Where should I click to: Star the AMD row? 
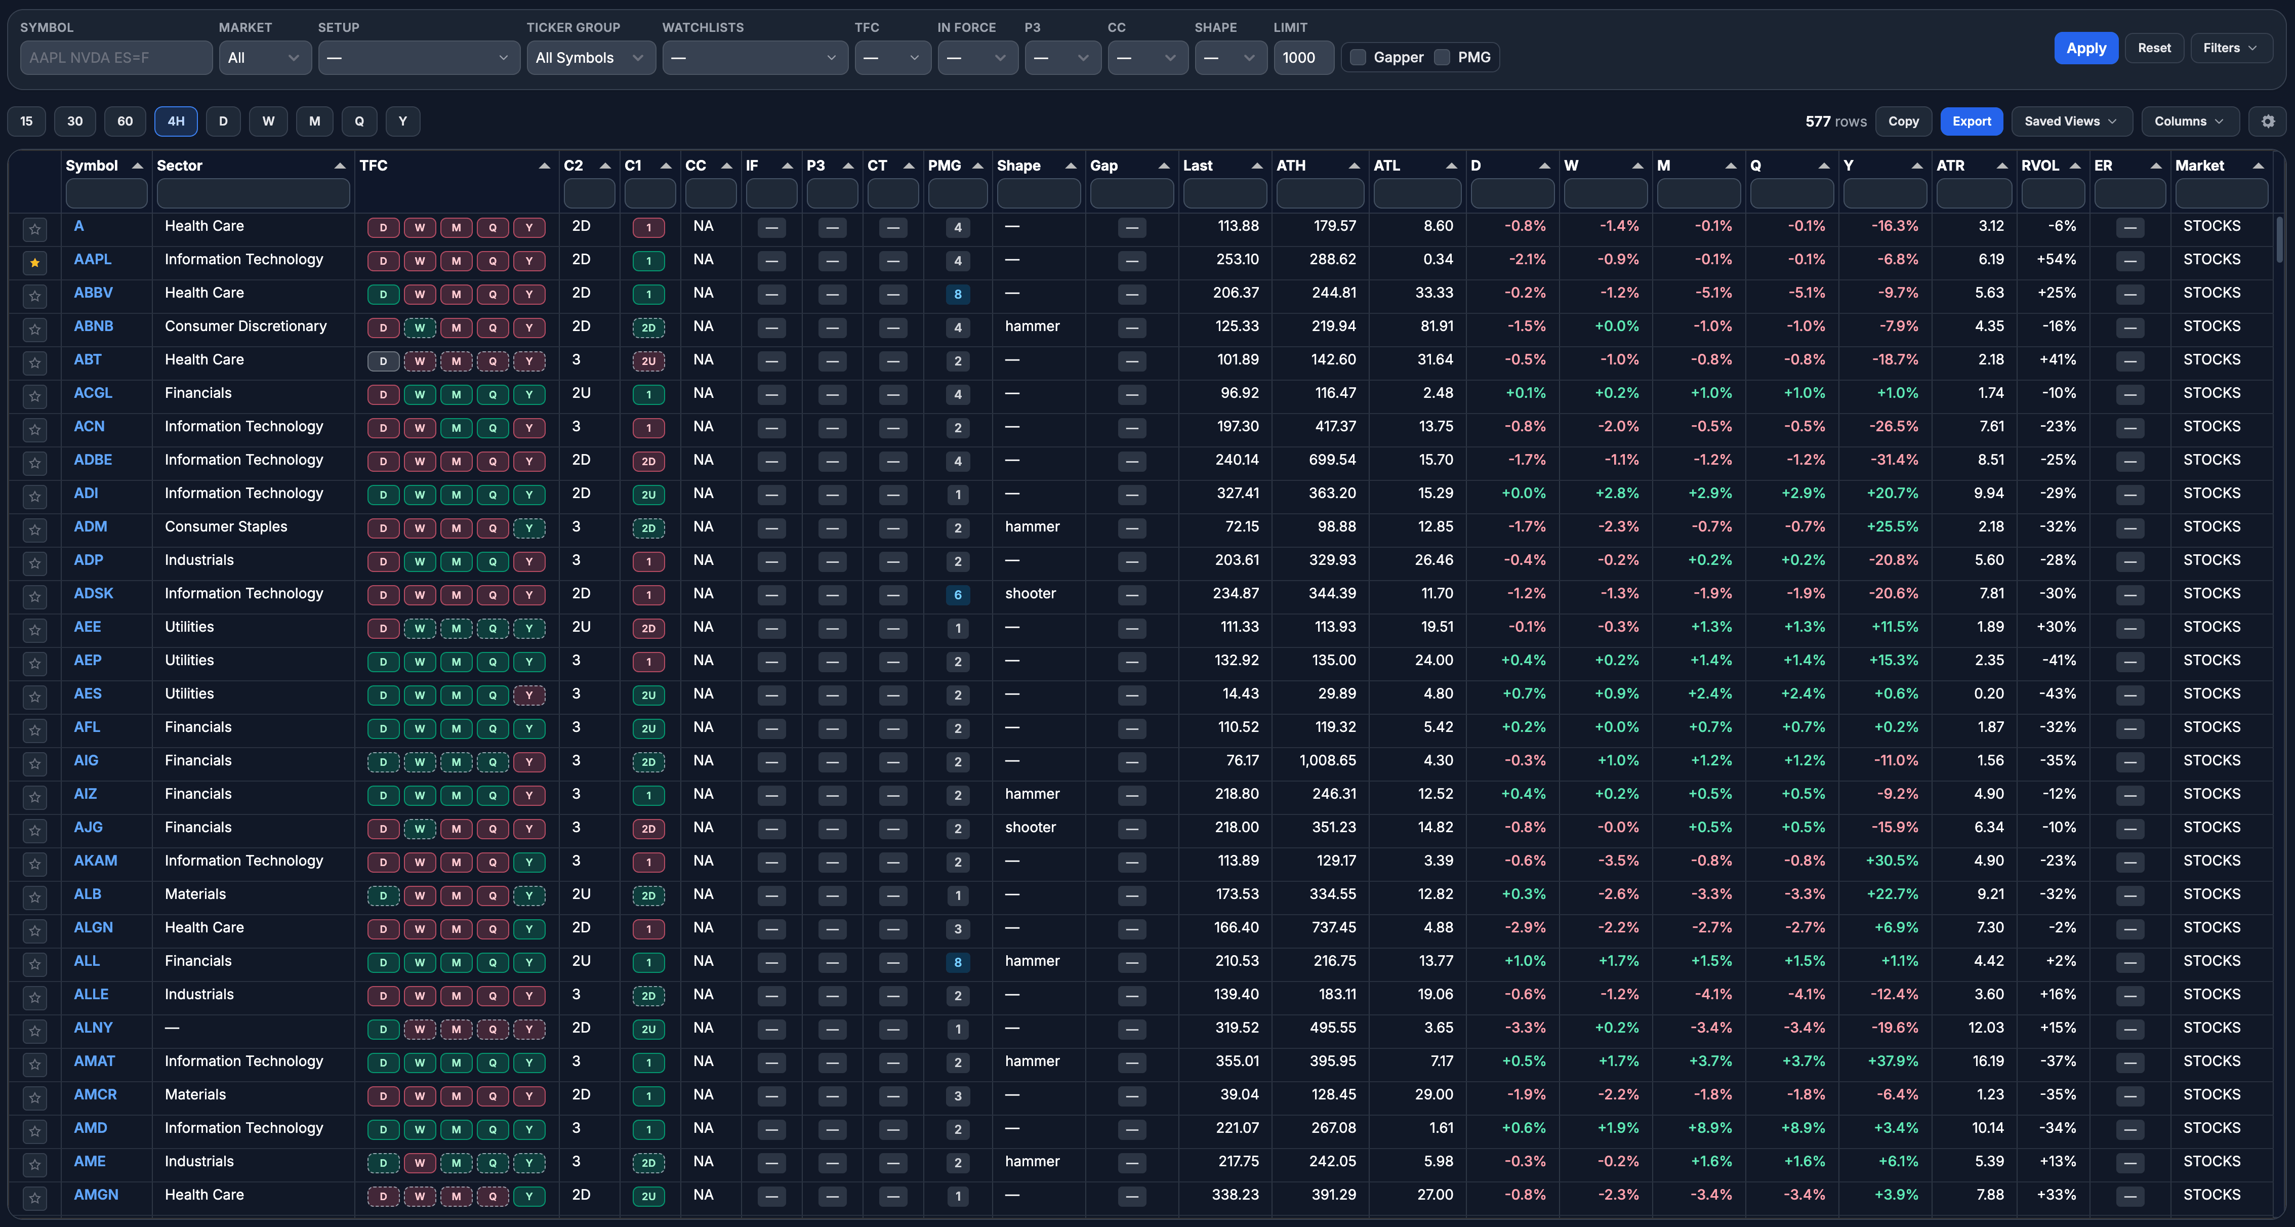(35, 1131)
